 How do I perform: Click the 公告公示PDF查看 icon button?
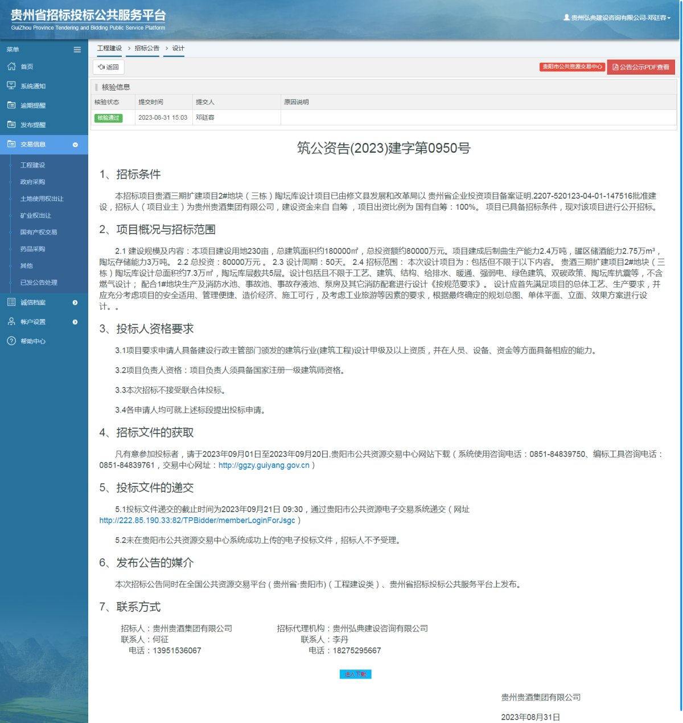[616, 67]
